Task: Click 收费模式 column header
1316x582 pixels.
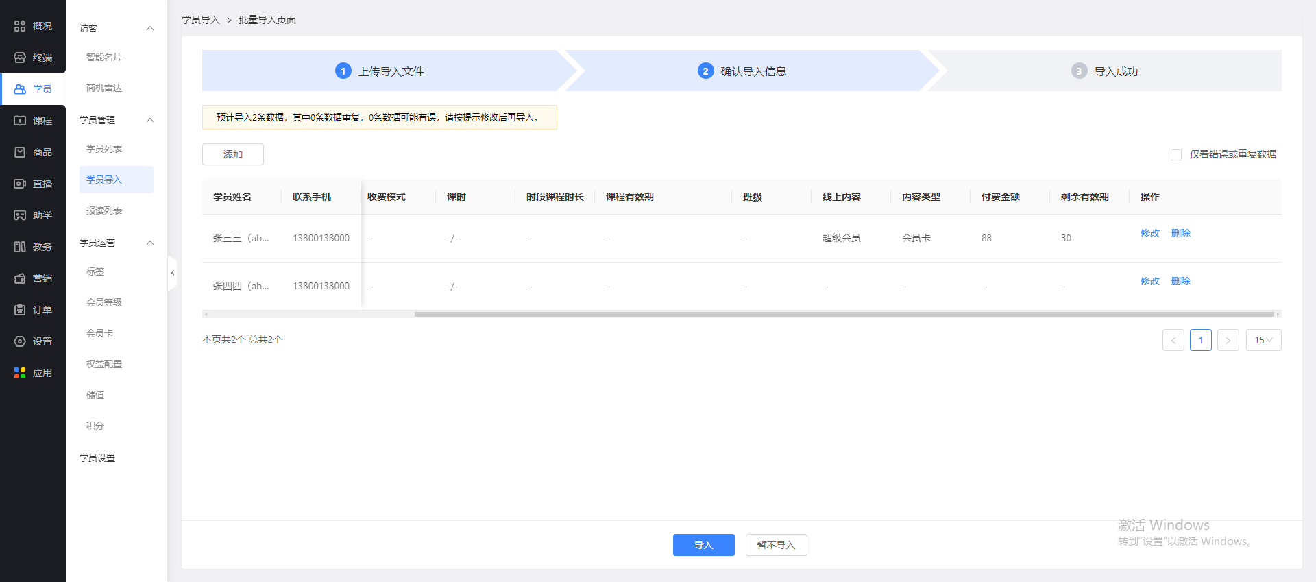Action: (387, 197)
